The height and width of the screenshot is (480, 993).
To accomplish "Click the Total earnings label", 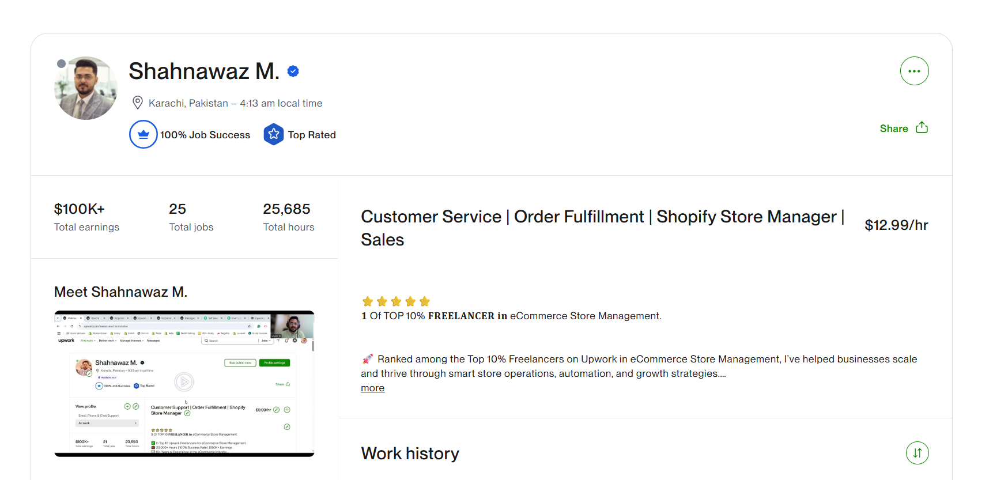I will [x=86, y=227].
